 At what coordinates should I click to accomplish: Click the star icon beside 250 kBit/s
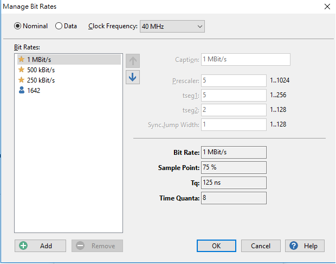(22, 80)
